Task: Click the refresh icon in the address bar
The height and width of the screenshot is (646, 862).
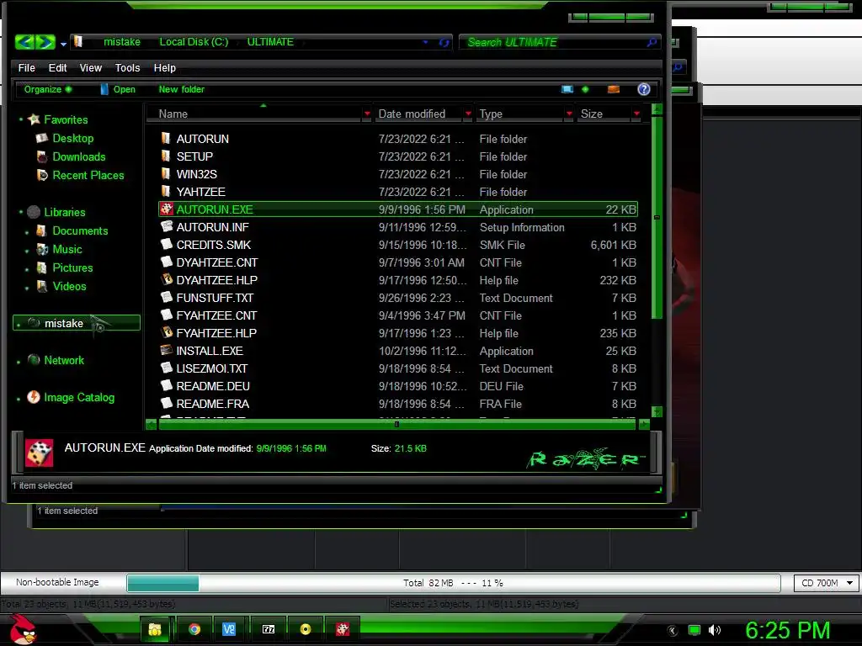Action: tap(444, 42)
